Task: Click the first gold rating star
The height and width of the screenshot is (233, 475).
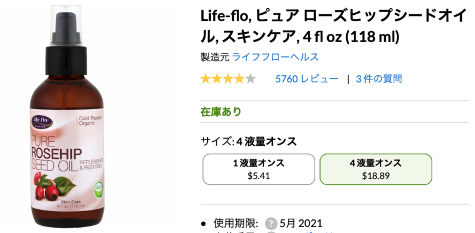Action: [x=205, y=79]
